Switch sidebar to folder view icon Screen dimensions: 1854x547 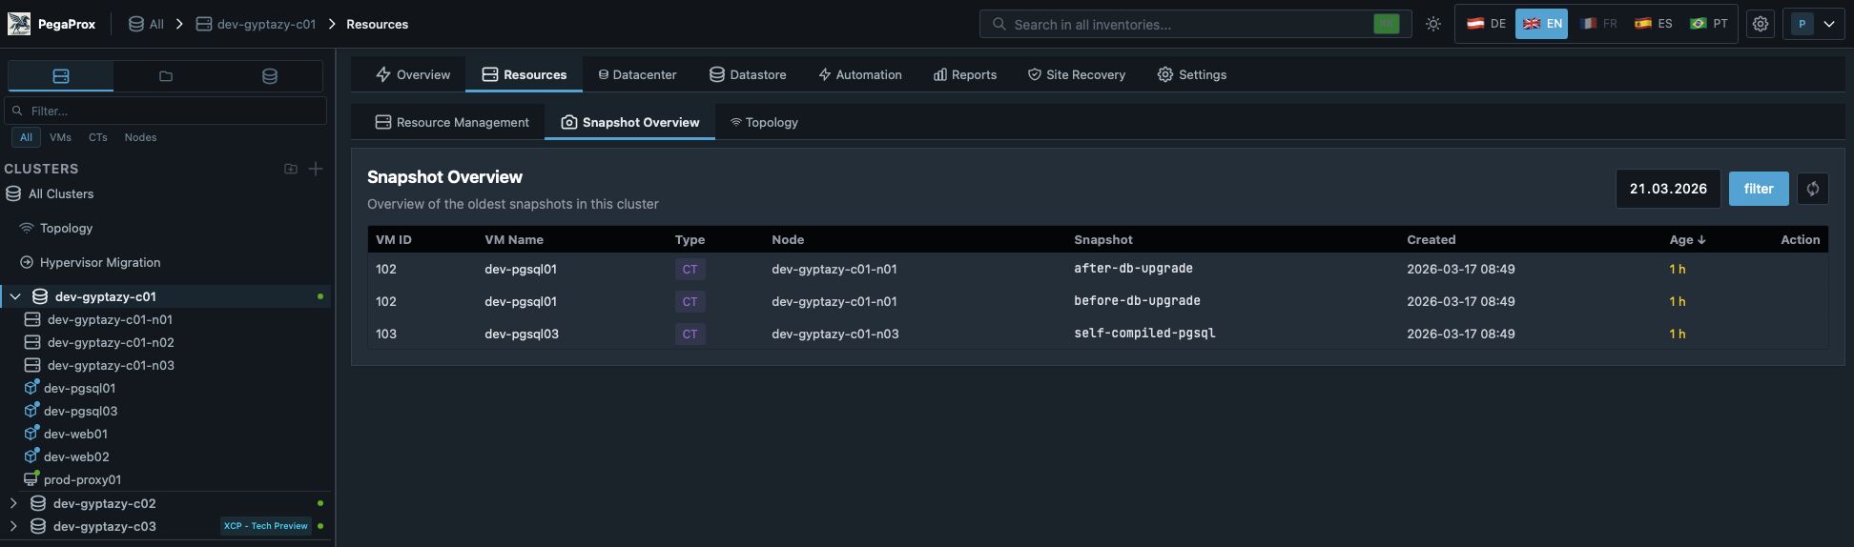(166, 76)
